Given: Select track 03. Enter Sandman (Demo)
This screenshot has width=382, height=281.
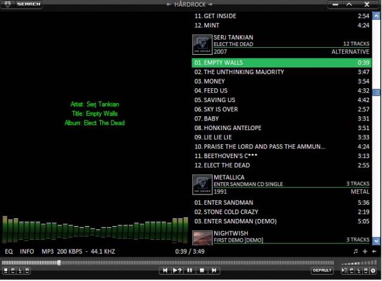Looking at the screenshot, I should click(281, 221).
